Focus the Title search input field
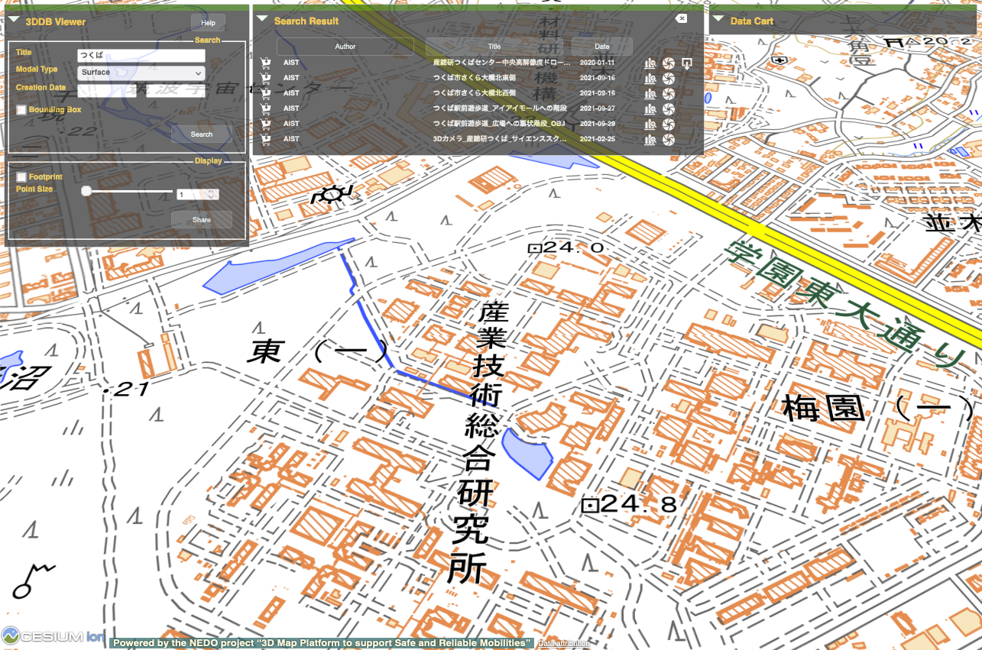 click(x=141, y=56)
